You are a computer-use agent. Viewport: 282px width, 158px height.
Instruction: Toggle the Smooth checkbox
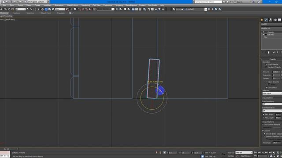pyautogui.click(x=263, y=131)
